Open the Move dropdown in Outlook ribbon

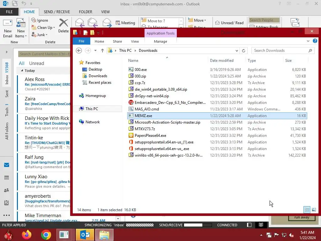[x=197, y=20]
